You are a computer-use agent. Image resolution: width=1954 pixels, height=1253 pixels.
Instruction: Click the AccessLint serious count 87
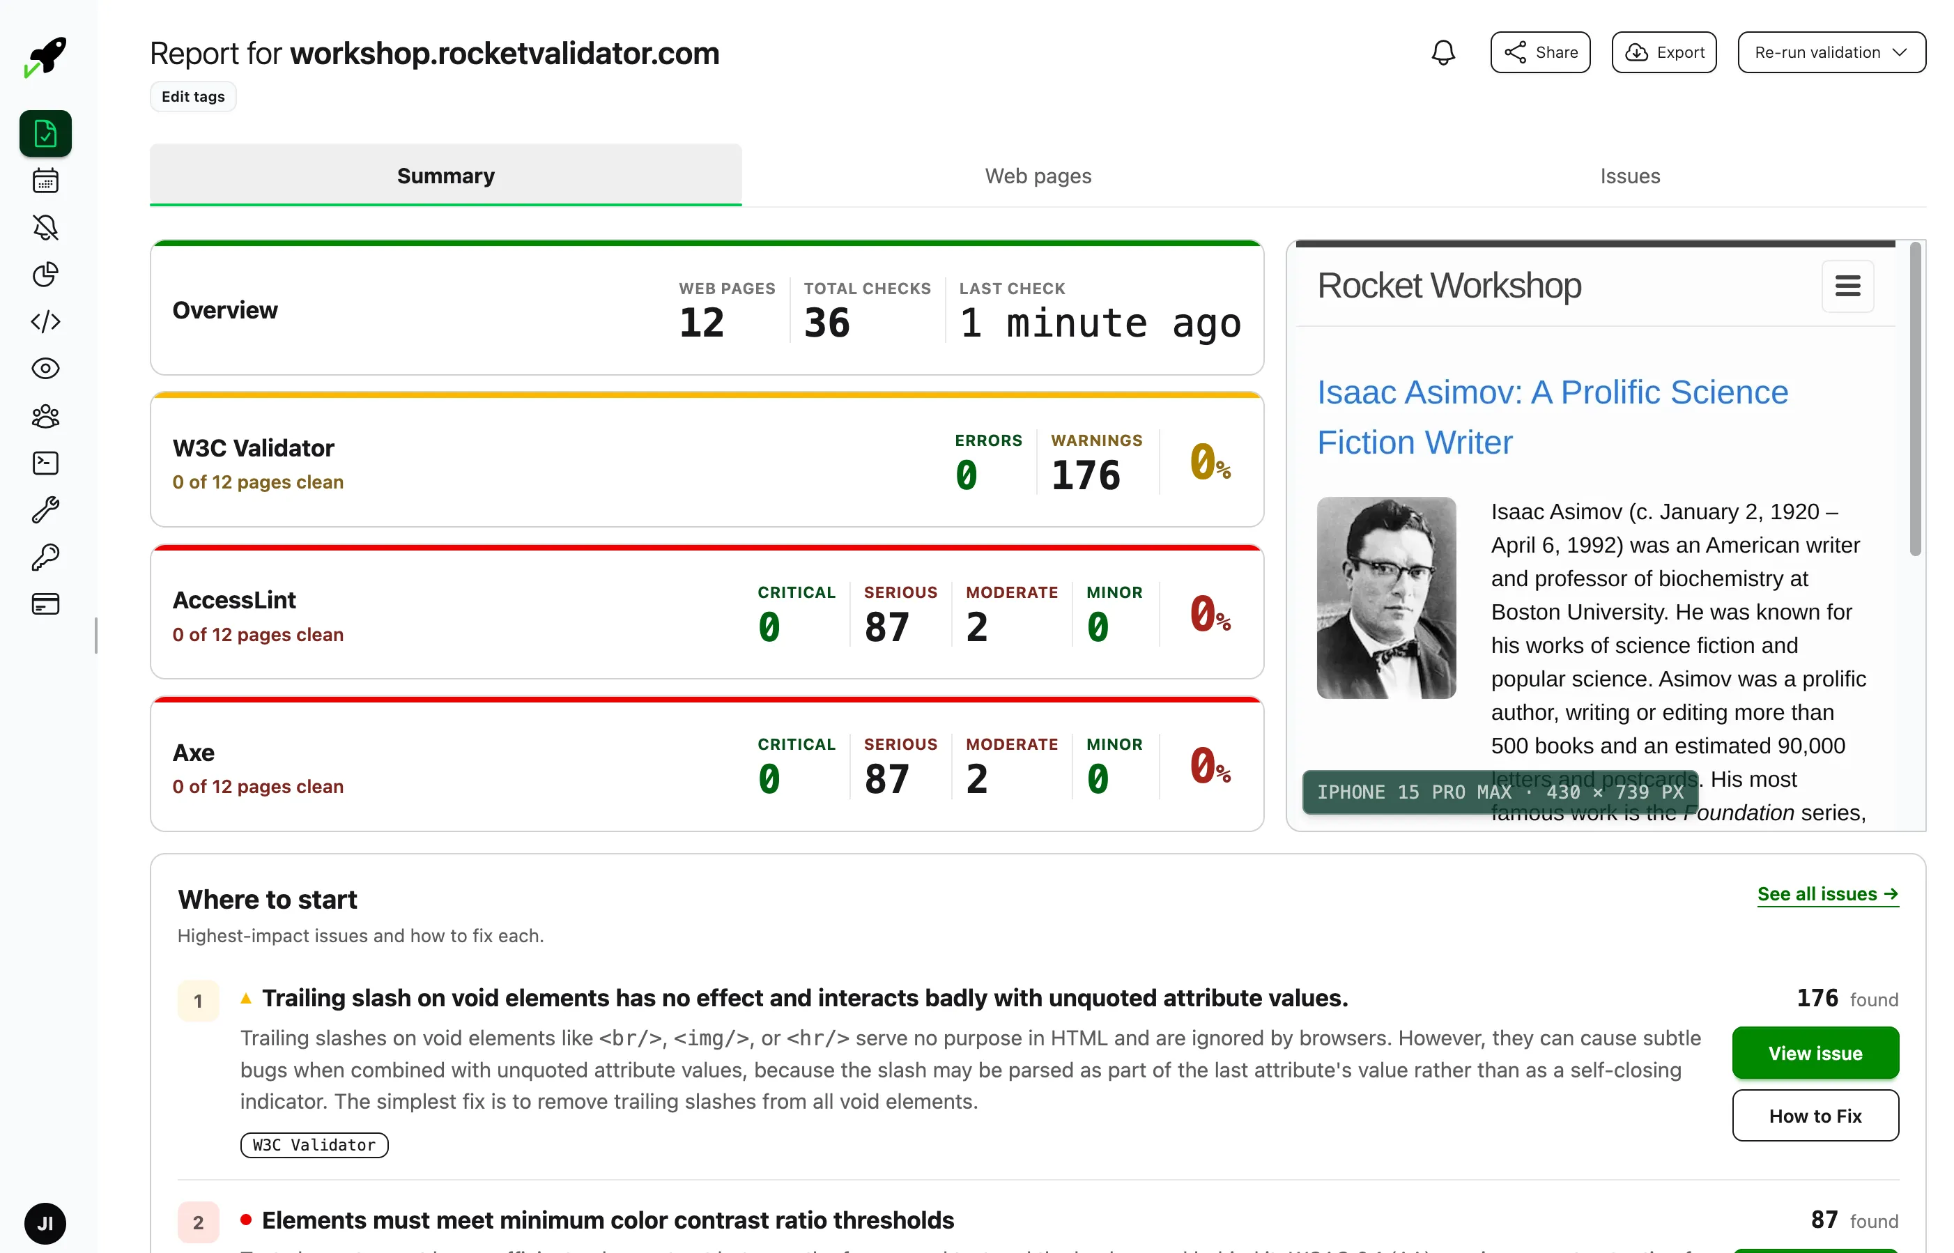coord(886,627)
